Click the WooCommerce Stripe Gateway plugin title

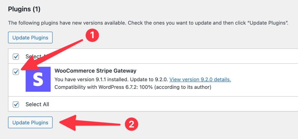point(95,71)
